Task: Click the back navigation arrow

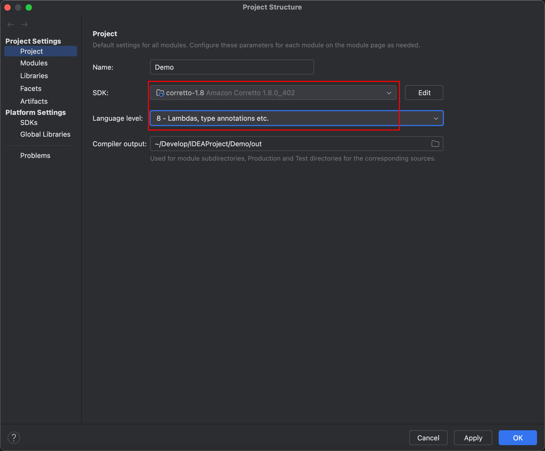Action: [x=11, y=24]
